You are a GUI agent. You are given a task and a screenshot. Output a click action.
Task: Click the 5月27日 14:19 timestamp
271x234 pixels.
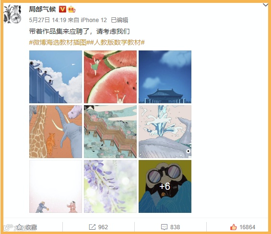point(47,20)
